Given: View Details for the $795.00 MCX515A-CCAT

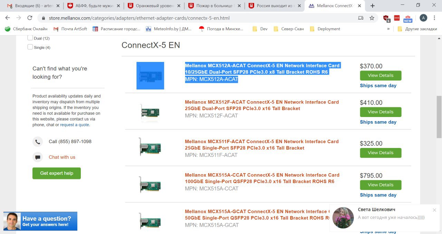Looking at the screenshot, I should tap(381, 185).
